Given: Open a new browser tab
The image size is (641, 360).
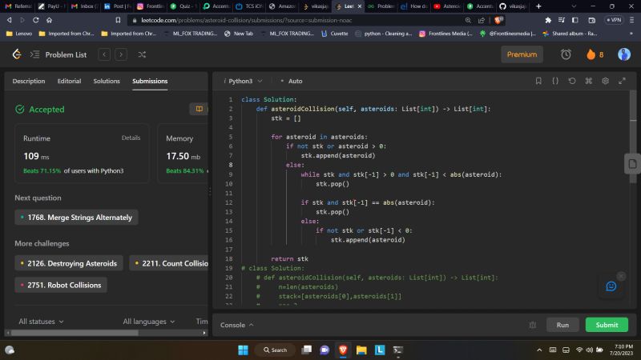Looking at the screenshot, I should 538,6.
